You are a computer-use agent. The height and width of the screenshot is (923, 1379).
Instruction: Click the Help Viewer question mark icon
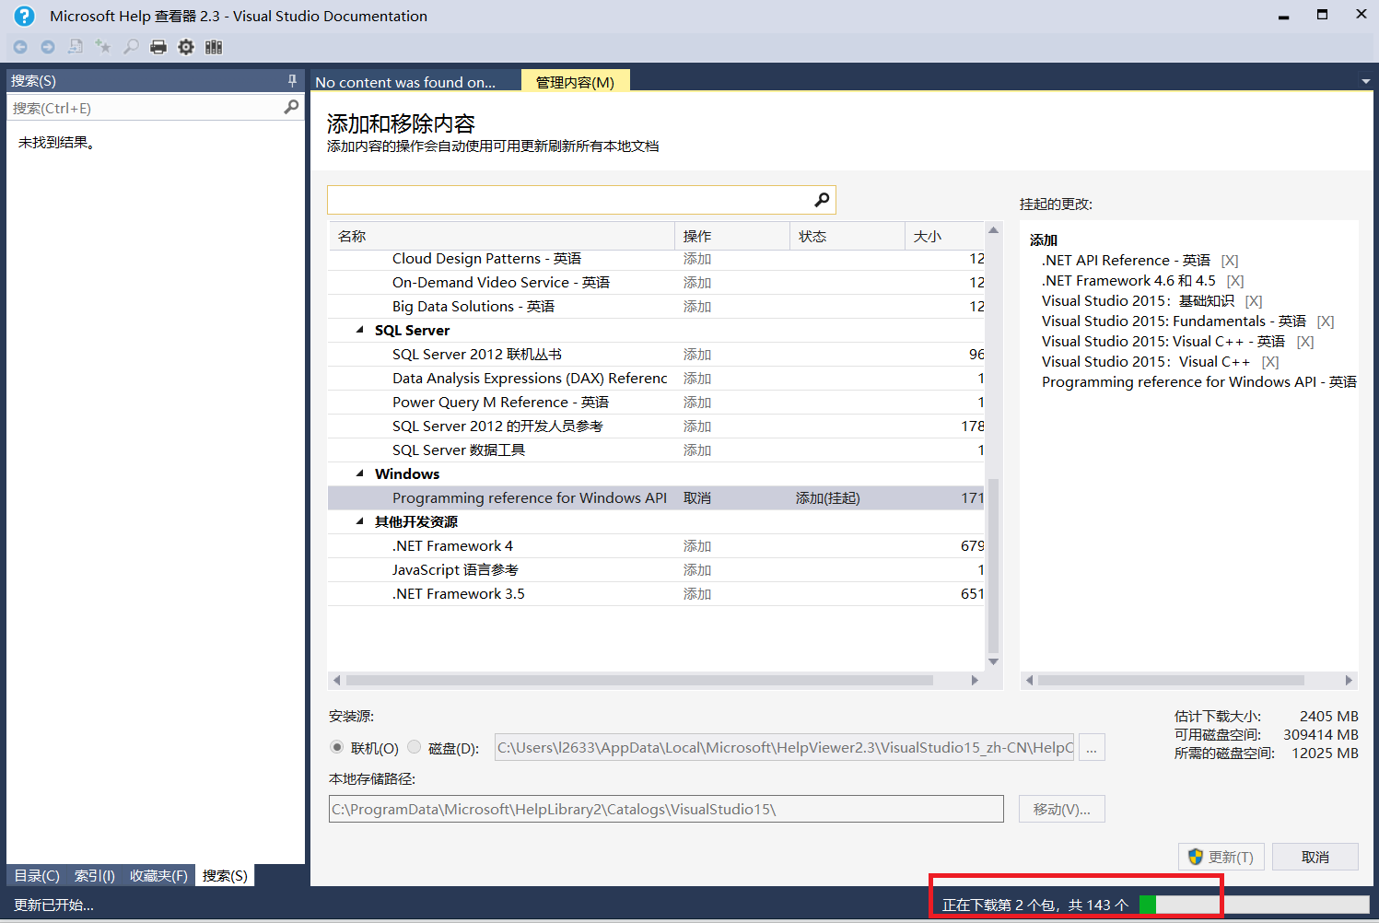[x=24, y=16]
